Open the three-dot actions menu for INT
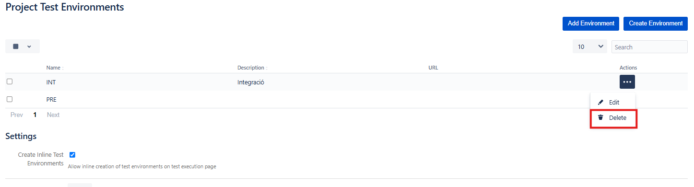 627,82
